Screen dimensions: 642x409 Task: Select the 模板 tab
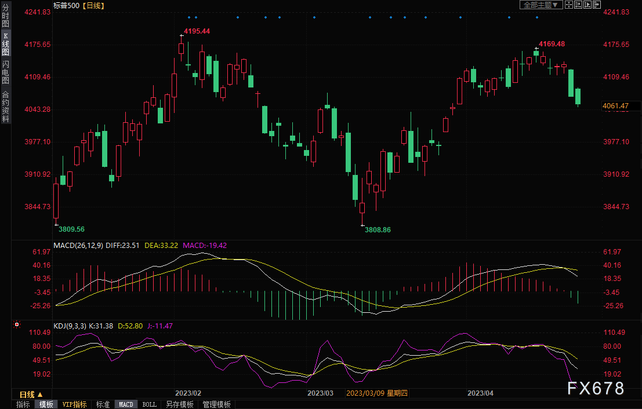pos(46,404)
